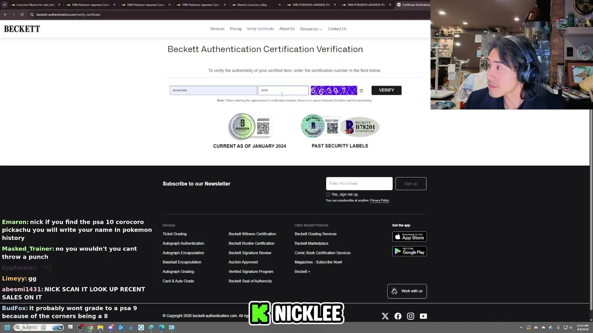Open File Explorer from the taskbar
This screenshot has height=333, width=593.
(x=100, y=327)
